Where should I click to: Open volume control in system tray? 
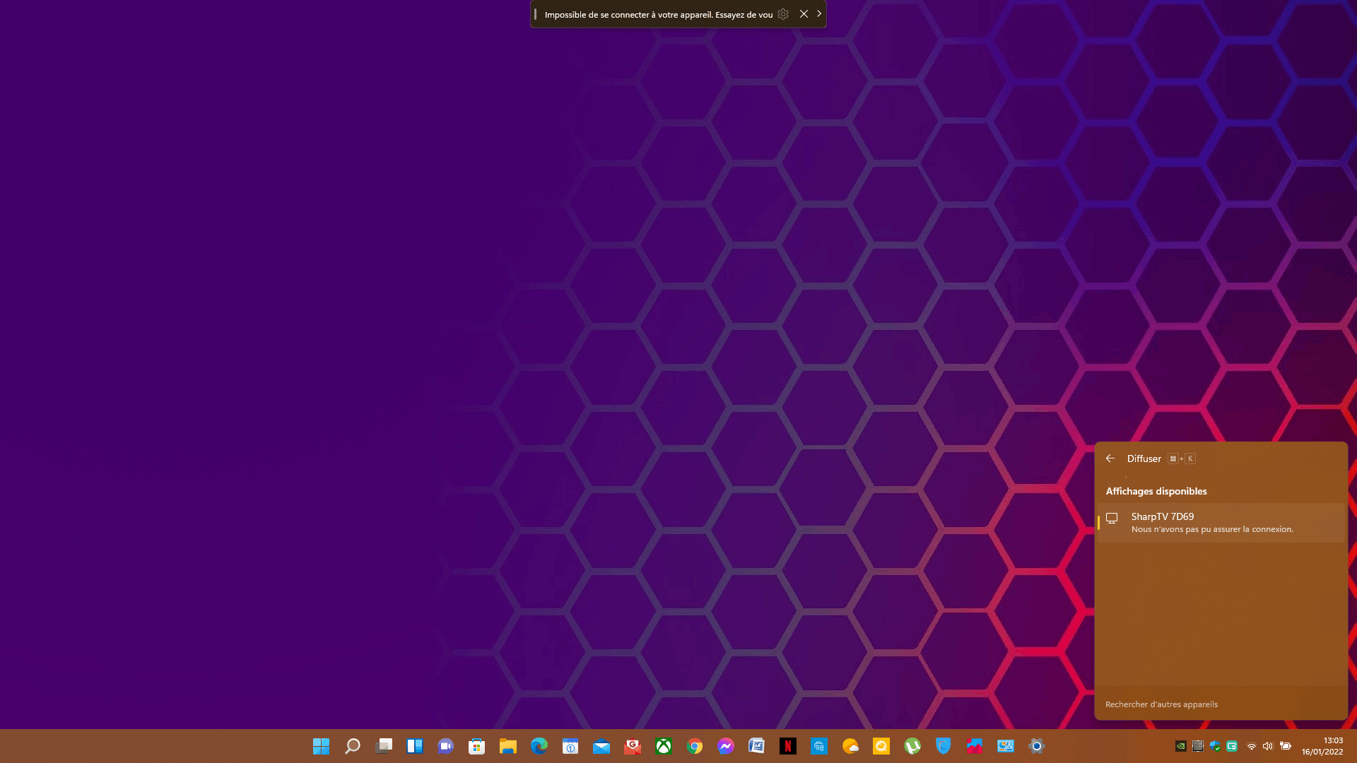1268,746
